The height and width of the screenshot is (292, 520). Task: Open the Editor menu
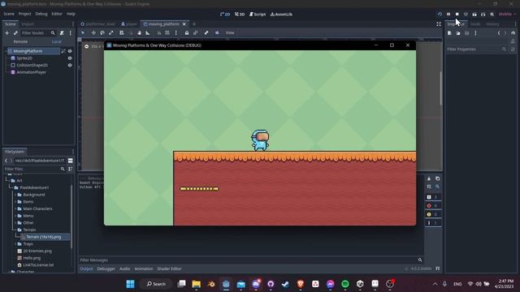click(x=57, y=14)
